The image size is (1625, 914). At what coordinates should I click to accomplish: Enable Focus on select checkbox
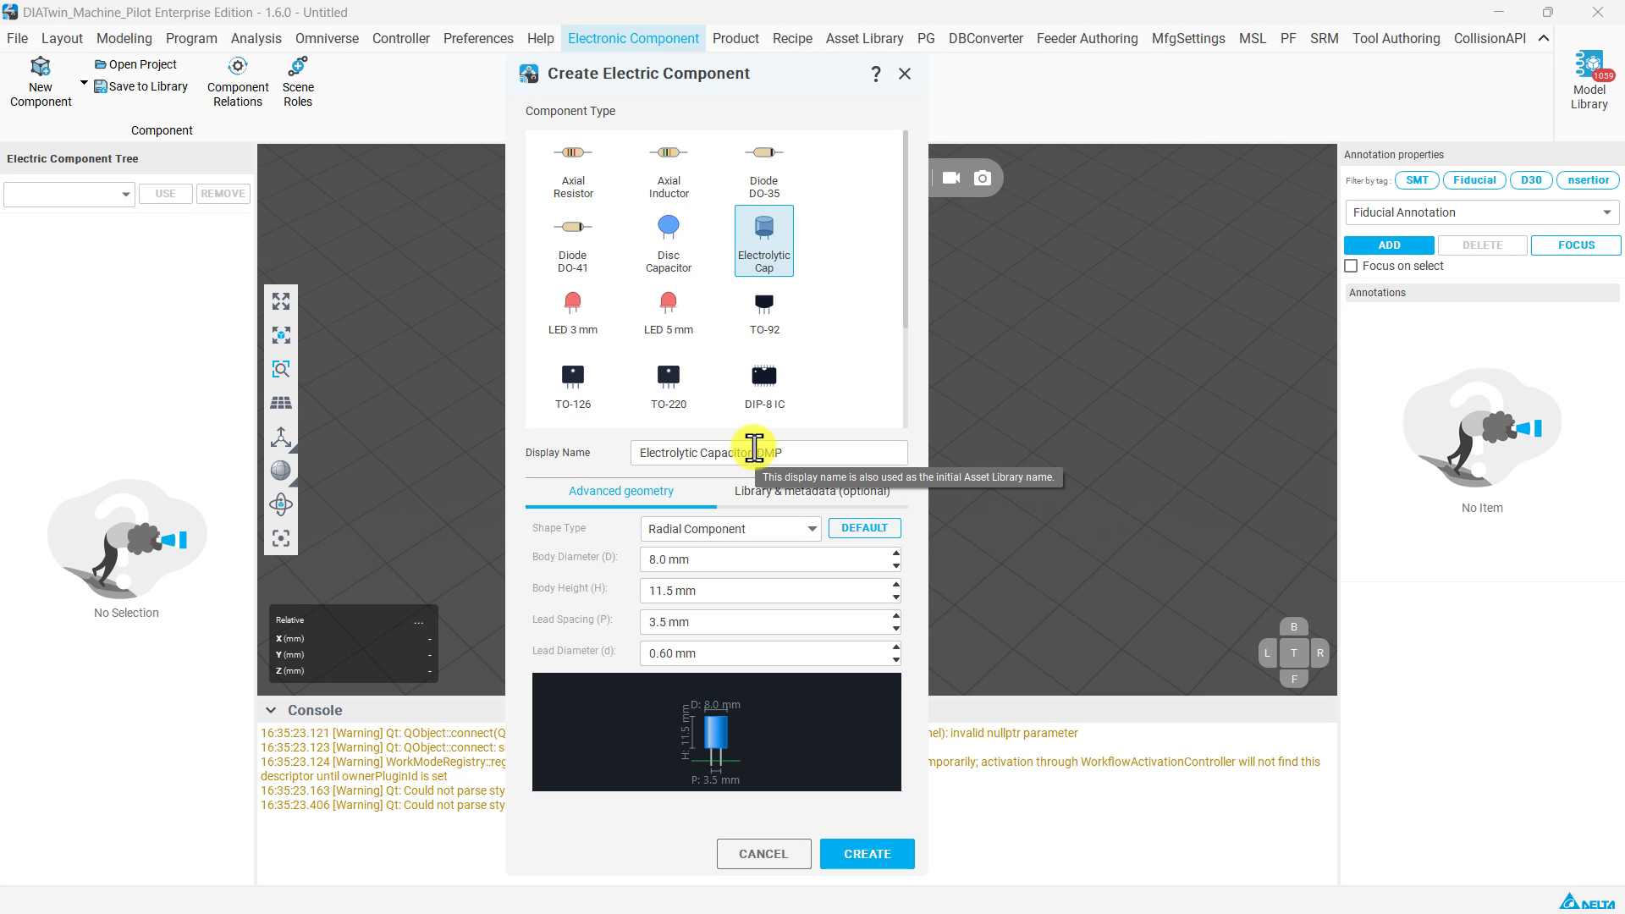point(1352,266)
